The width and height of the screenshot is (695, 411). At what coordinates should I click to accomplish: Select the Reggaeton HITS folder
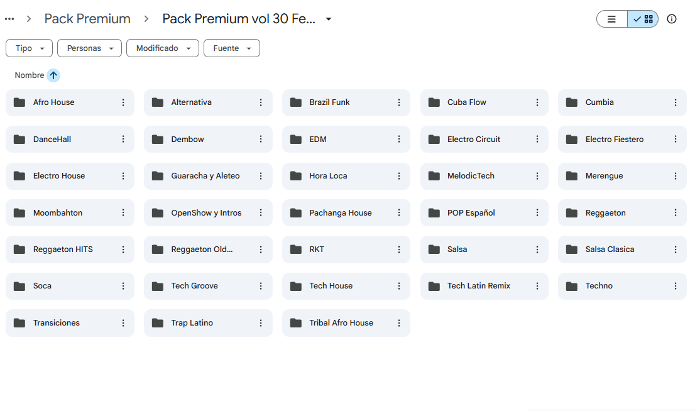click(x=63, y=249)
